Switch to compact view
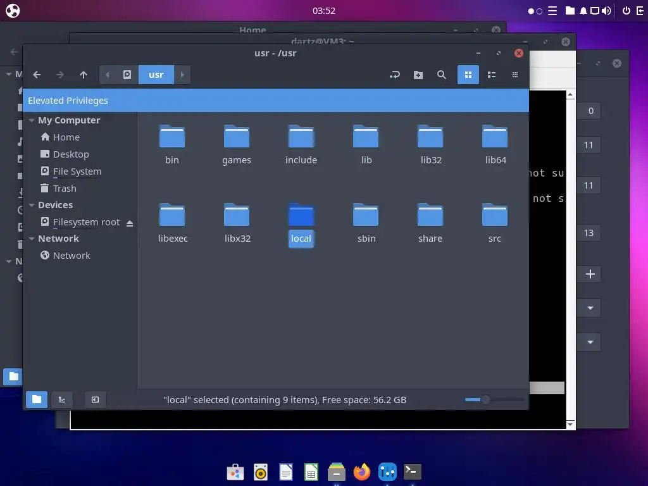This screenshot has height=486, width=648. [x=515, y=75]
